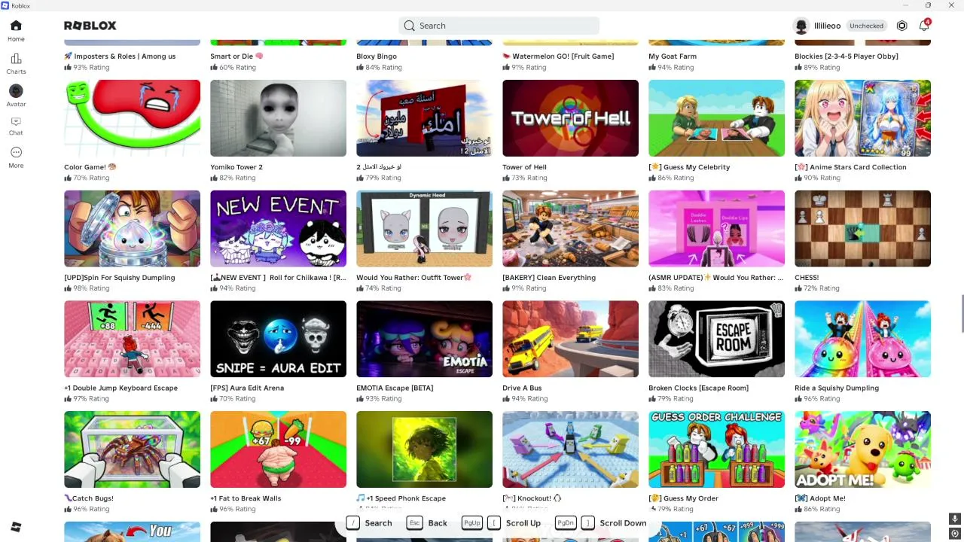This screenshot has width=964, height=542.
Task: Open the Guess My Celebrity thumbnail
Action: (716, 118)
